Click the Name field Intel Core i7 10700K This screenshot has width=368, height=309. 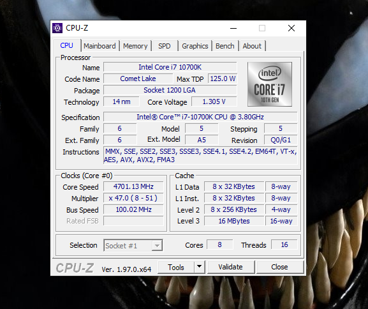170,67
